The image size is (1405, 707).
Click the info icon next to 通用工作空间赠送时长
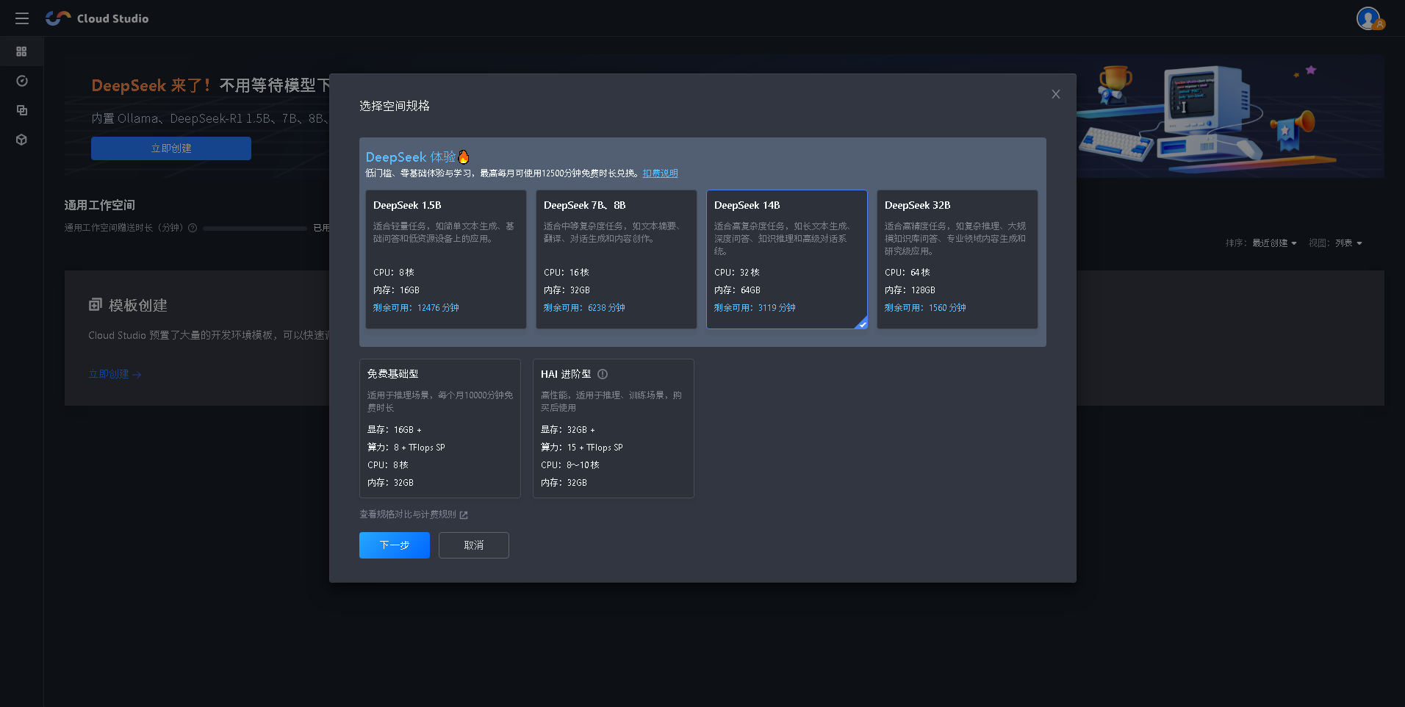click(x=192, y=228)
